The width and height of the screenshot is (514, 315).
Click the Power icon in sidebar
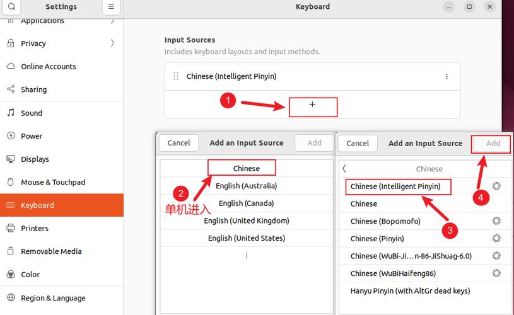coord(11,135)
